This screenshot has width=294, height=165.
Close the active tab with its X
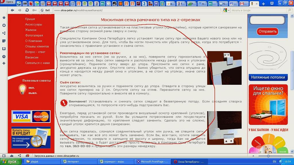click(256, 3)
